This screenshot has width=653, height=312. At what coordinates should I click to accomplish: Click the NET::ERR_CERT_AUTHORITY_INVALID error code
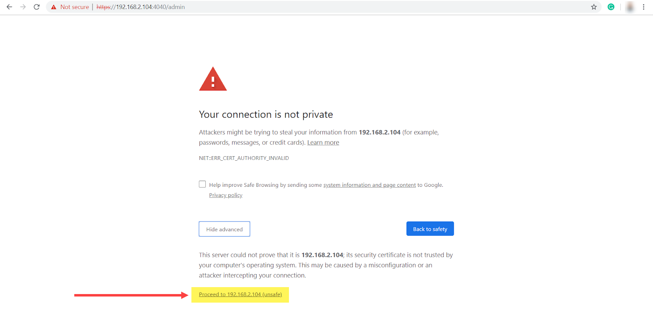coord(244,158)
